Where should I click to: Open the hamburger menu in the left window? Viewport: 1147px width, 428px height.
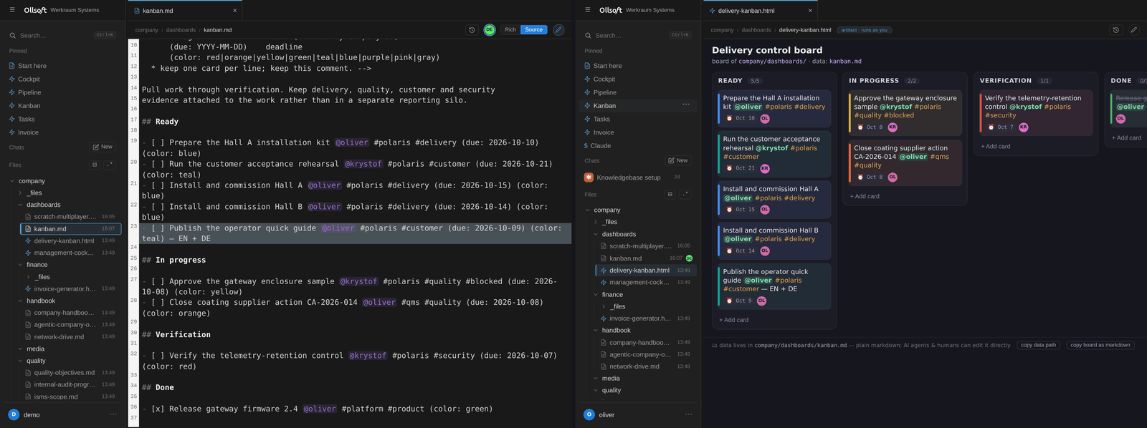(11, 10)
